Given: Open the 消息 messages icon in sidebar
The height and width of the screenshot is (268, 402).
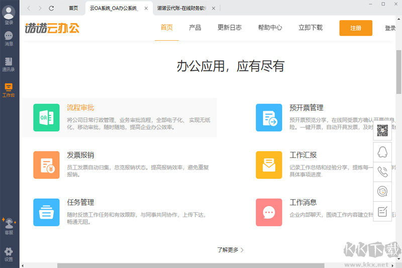Looking at the screenshot, I should tap(9, 36).
